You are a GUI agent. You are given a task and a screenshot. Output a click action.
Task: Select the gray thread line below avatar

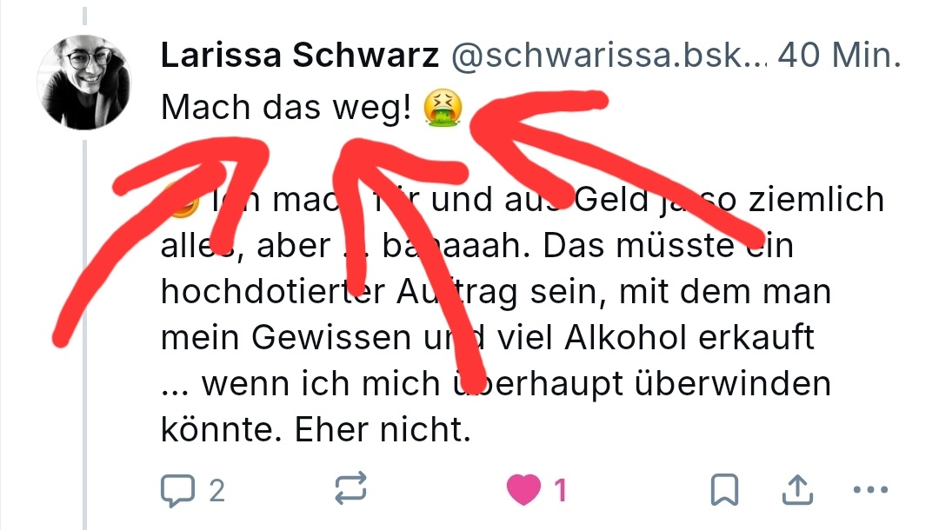pyautogui.click(x=84, y=335)
